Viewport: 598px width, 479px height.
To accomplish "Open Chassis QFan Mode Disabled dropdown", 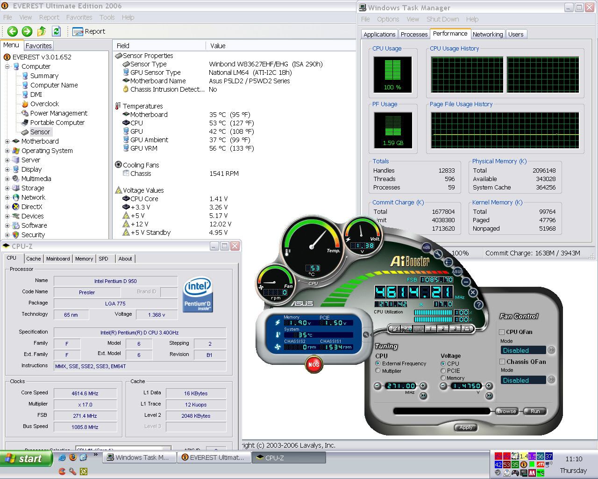I will click(x=551, y=379).
